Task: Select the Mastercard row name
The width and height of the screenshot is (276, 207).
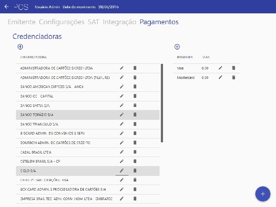Action: [x=186, y=78]
